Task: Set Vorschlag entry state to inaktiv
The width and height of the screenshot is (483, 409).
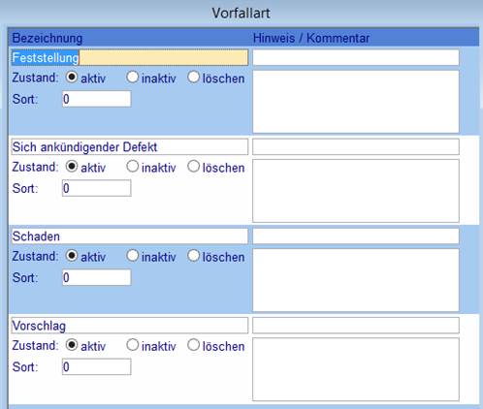Action: click(132, 345)
